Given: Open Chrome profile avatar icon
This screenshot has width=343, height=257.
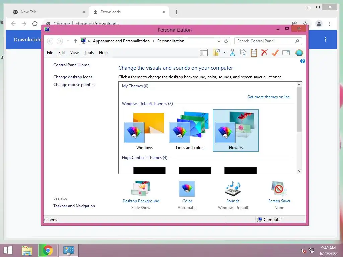Looking at the screenshot, I should pyautogui.click(x=319, y=24).
